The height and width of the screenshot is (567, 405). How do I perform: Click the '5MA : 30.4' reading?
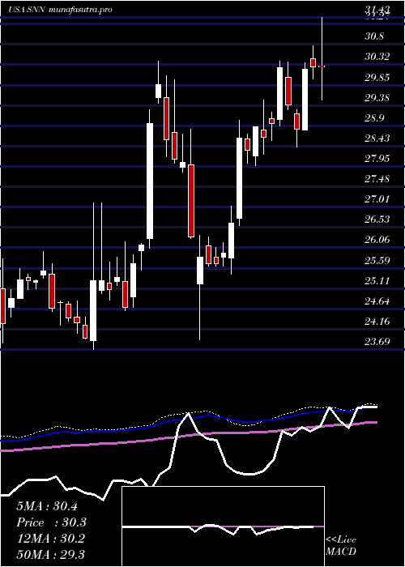coord(47,506)
